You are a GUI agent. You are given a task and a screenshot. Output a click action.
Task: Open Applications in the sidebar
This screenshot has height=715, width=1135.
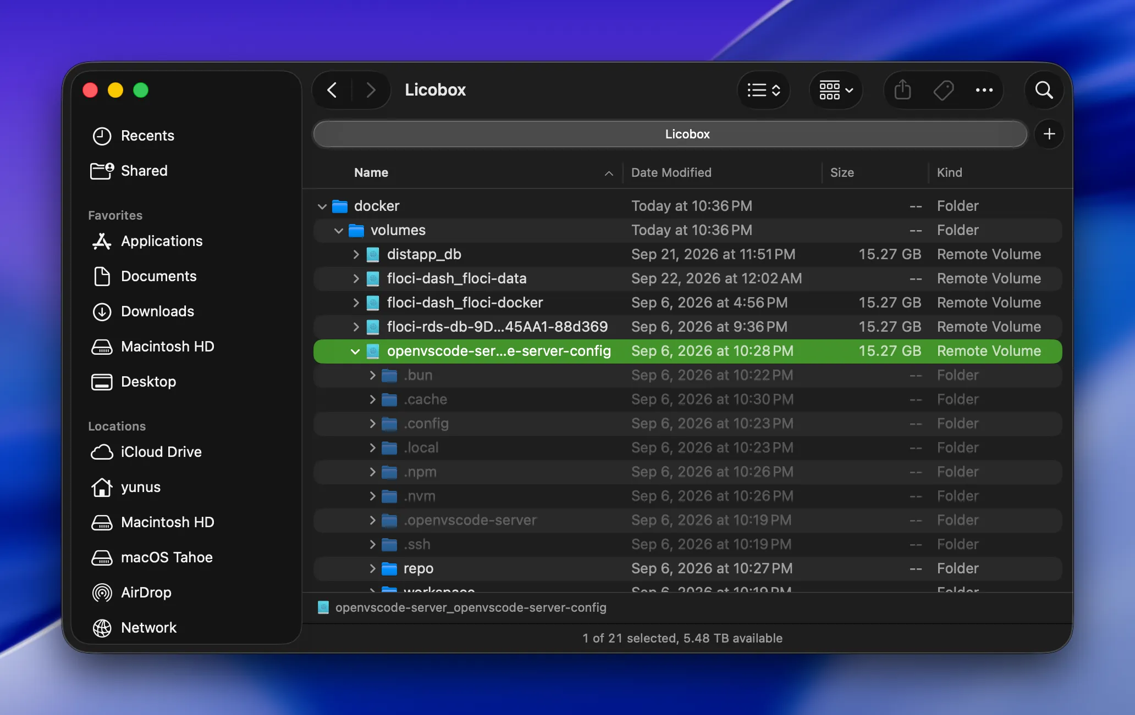tap(147, 241)
